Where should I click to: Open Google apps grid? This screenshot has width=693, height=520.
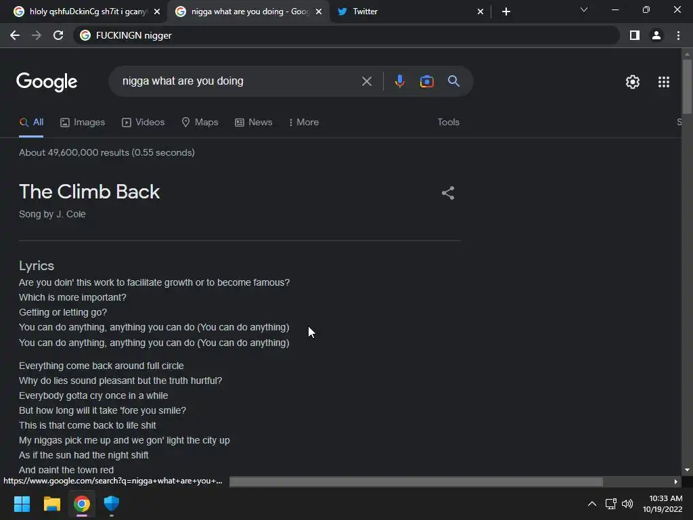pyautogui.click(x=663, y=82)
